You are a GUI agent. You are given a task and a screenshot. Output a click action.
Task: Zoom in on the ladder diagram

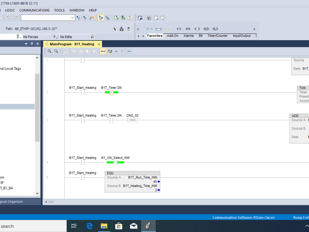coord(50,51)
